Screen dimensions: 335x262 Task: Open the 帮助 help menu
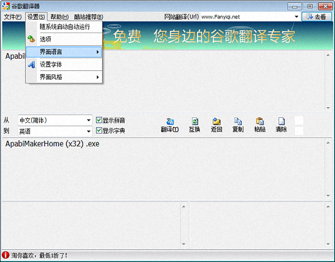point(59,17)
